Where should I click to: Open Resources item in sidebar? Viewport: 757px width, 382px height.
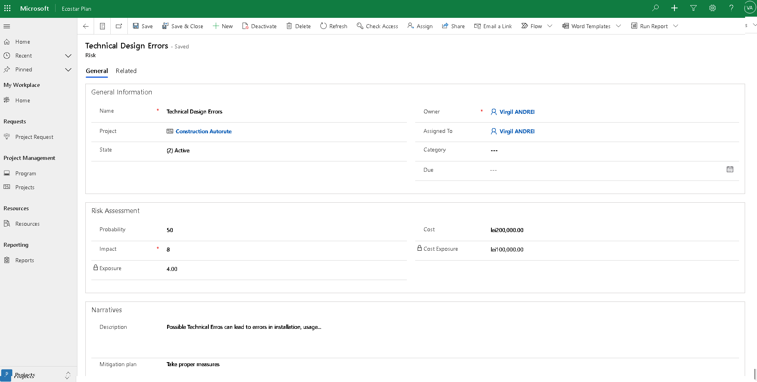pyautogui.click(x=27, y=224)
